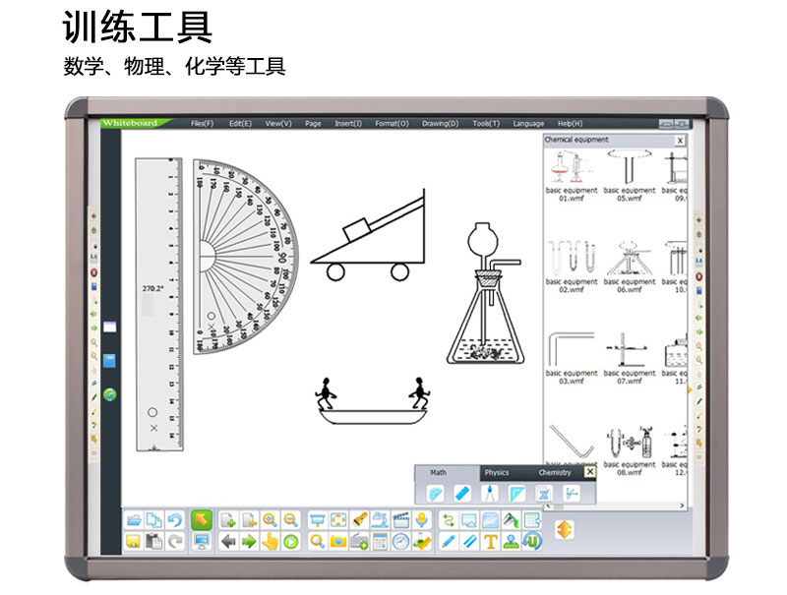787x595 pixels.
Task: Click the undo arrow icon
Action: pos(174,519)
